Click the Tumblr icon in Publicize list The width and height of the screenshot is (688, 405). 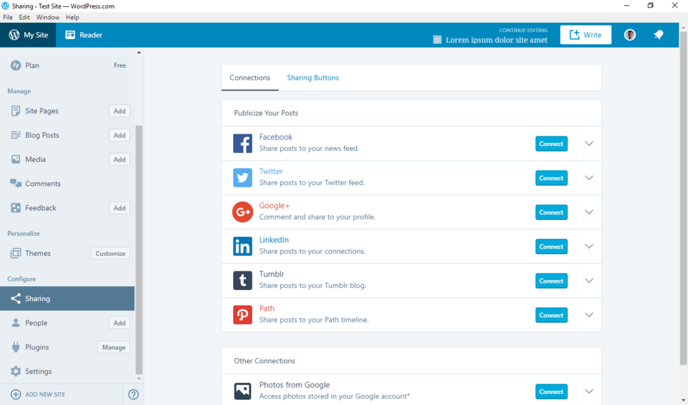click(x=243, y=280)
